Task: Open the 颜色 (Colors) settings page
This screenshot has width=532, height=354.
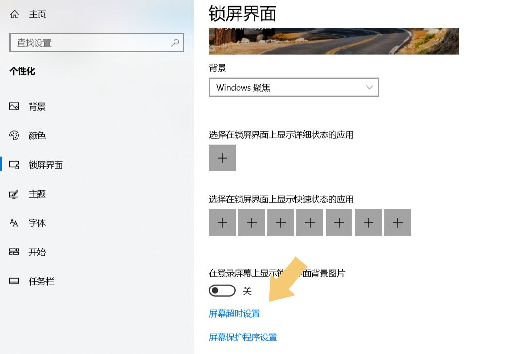Action: (x=37, y=135)
